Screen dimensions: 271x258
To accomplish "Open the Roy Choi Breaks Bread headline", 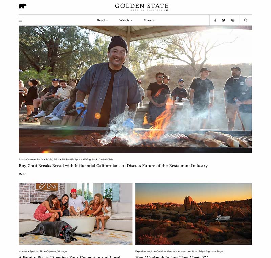I will (113, 166).
